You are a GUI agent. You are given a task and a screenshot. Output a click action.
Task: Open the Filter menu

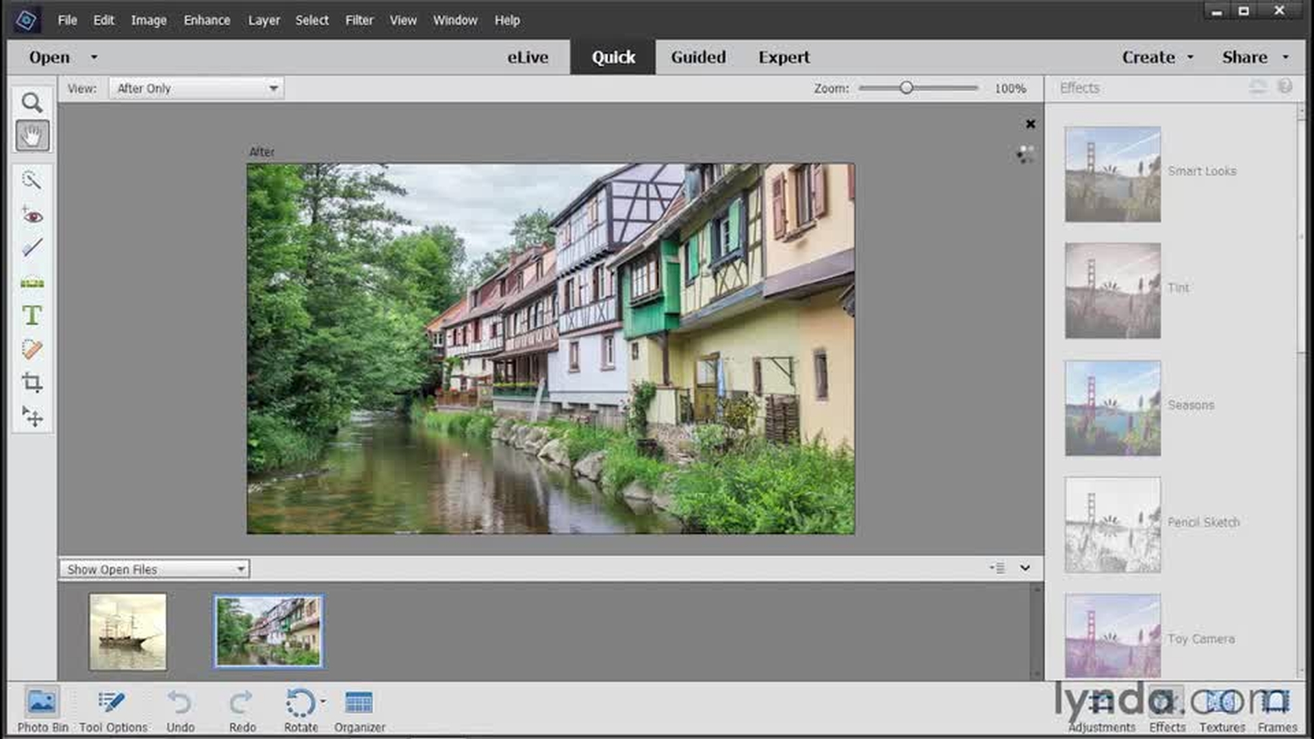(x=359, y=21)
